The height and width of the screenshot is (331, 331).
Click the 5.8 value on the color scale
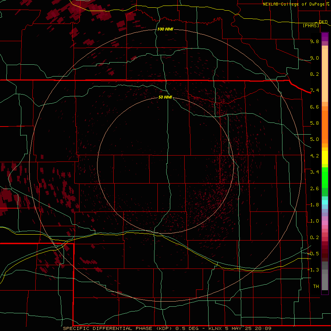314,123
